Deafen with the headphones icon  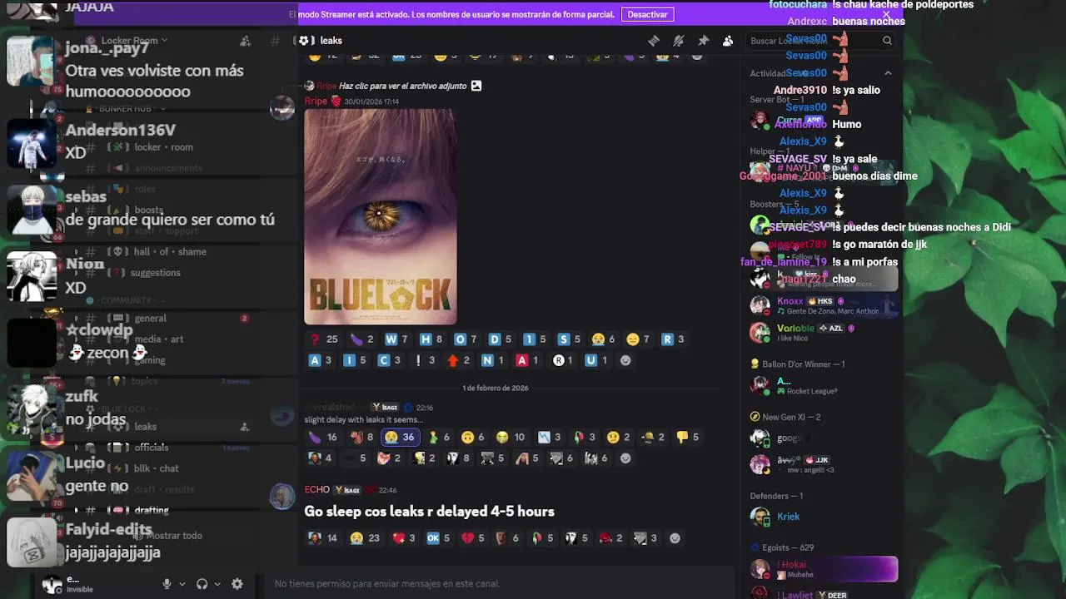(x=202, y=584)
